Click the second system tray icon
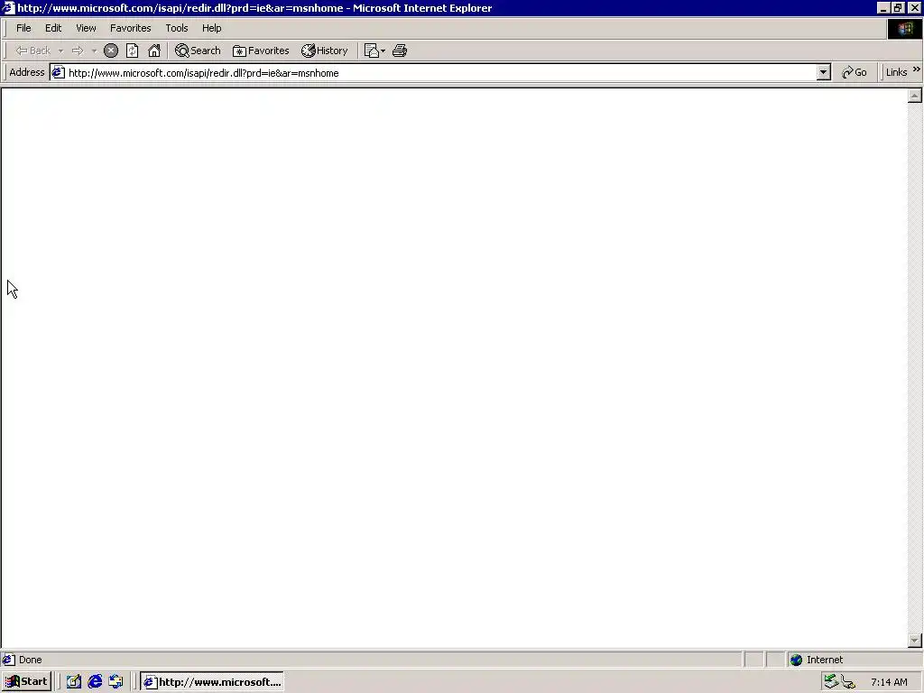 [x=848, y=682]
